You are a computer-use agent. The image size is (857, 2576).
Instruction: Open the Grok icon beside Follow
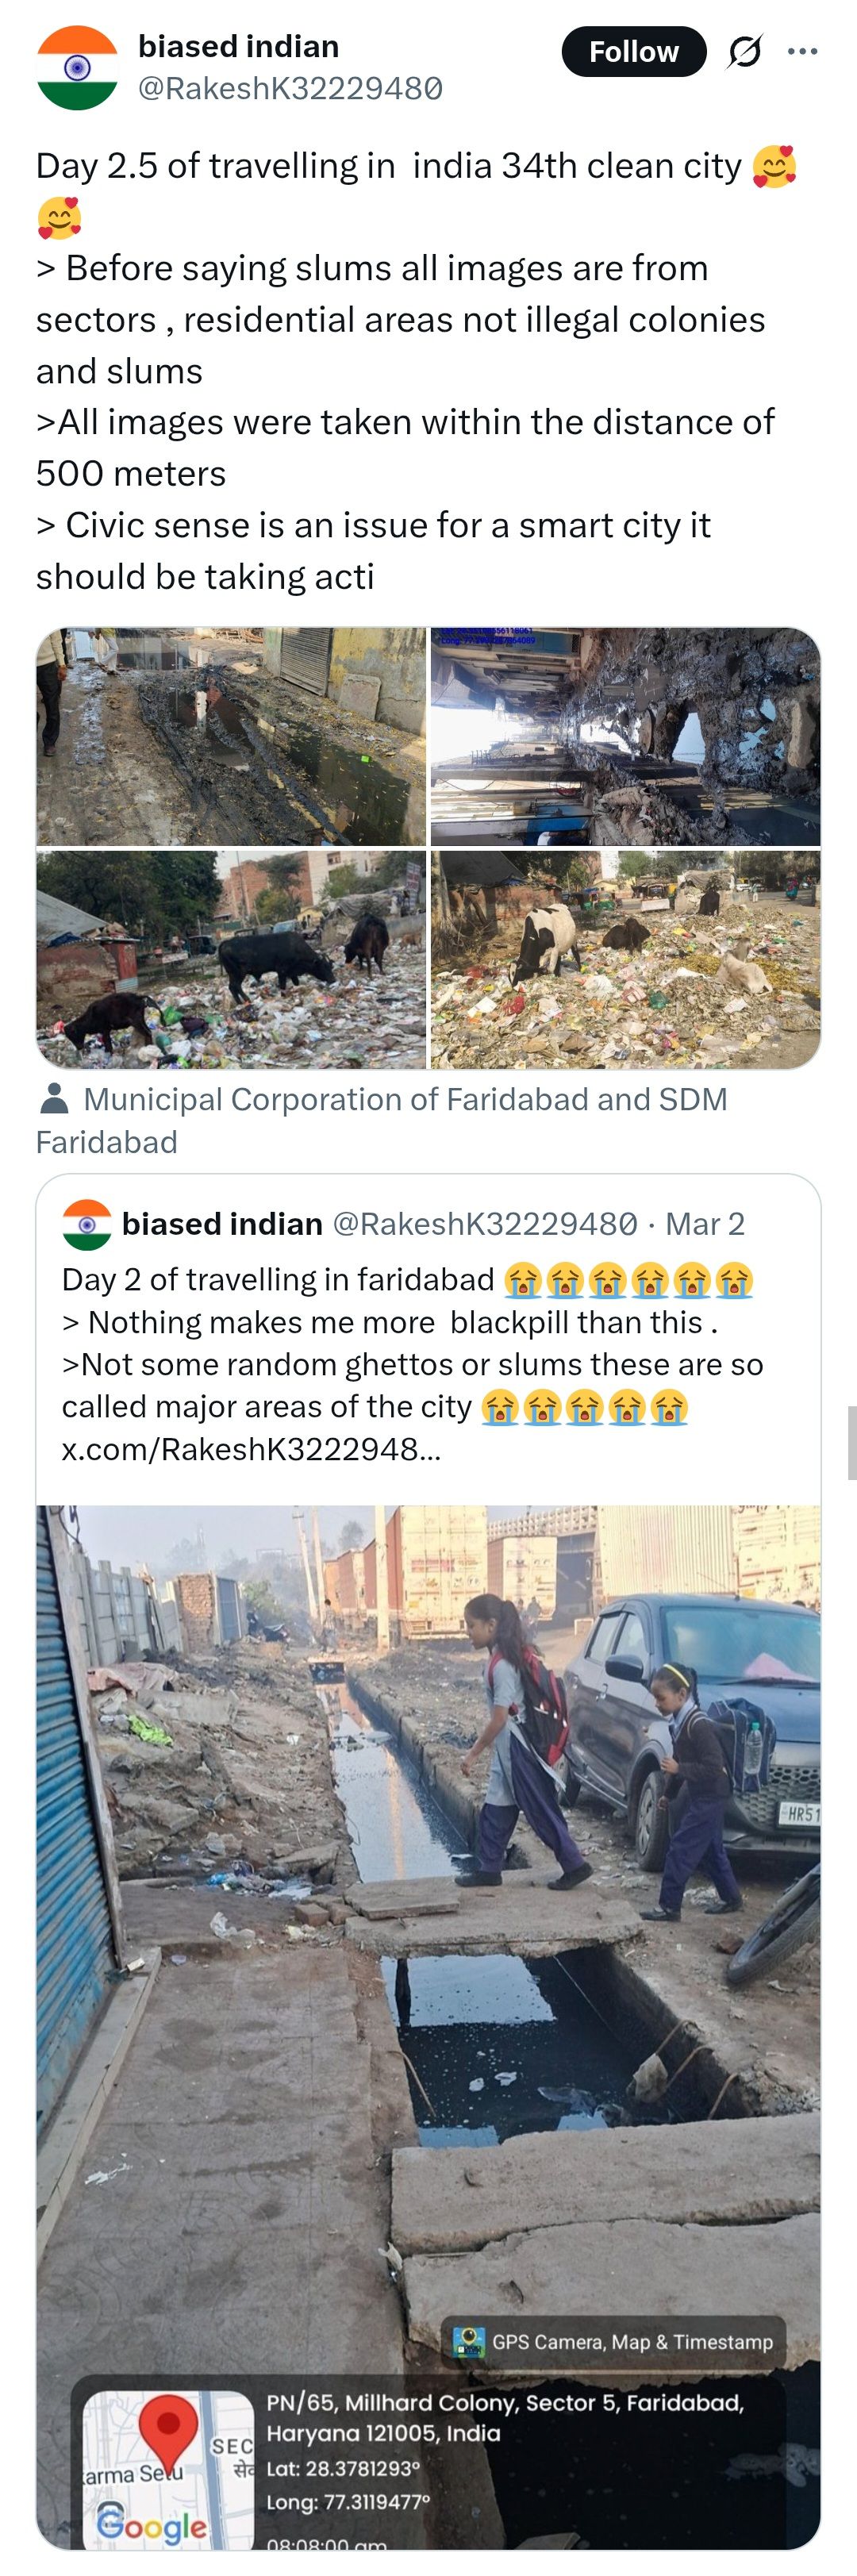744,52
